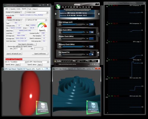The width and height of the screenshot is (148, 119).
Task: Toggle the fan speed Auto button
Action: click(92, 52)
